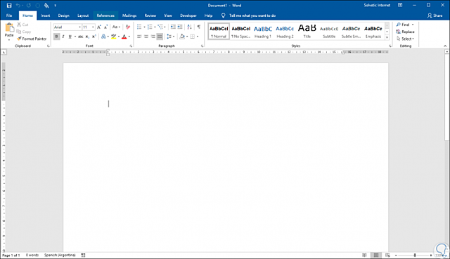This screenshot has height=259, width=450.
Task: Open the Text Effects icon
Action: [x=103, y=36]
